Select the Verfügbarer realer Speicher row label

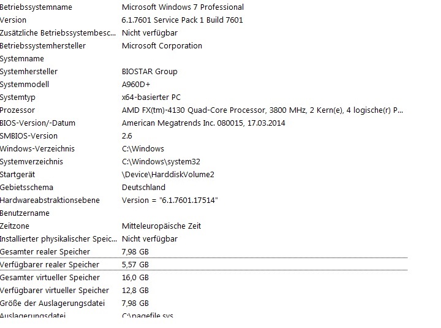pyautogui.click(x=50, y=265)
